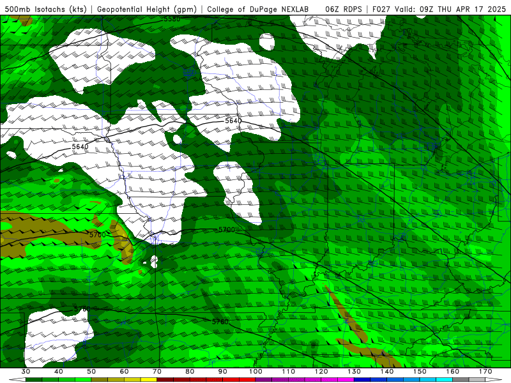Click the colorbar value label 130

pyautogui.click(x=355, y=372)
